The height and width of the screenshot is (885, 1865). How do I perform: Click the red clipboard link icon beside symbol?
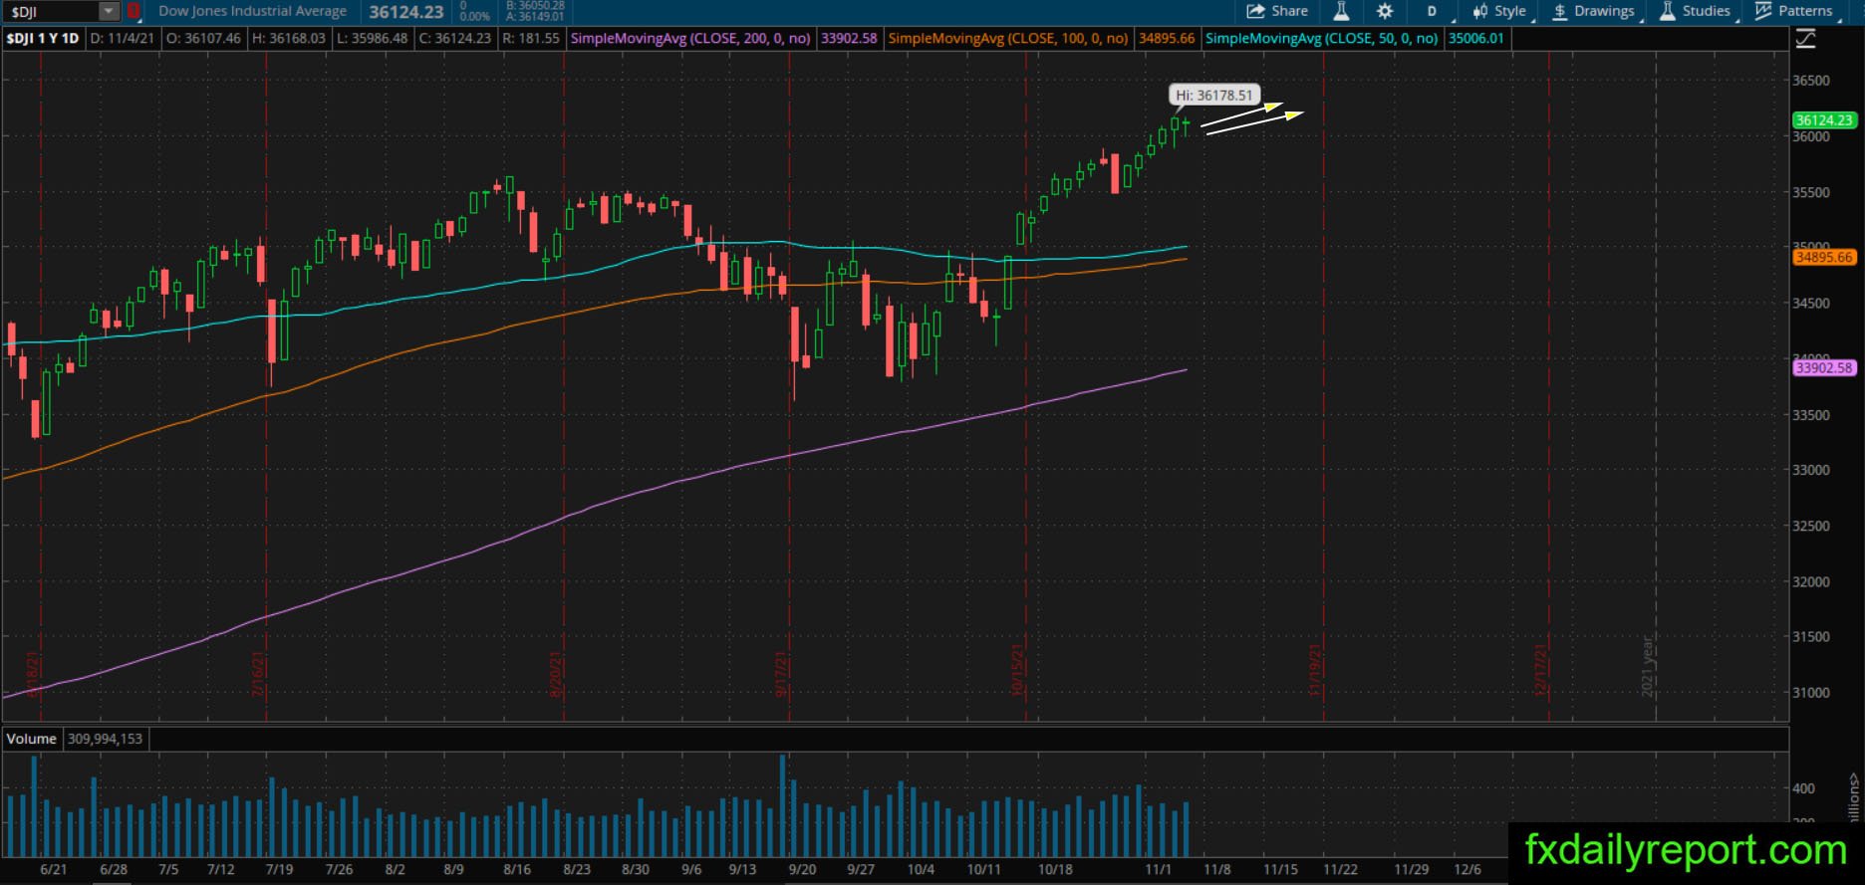pyautogui.click(x=133, y=11)
